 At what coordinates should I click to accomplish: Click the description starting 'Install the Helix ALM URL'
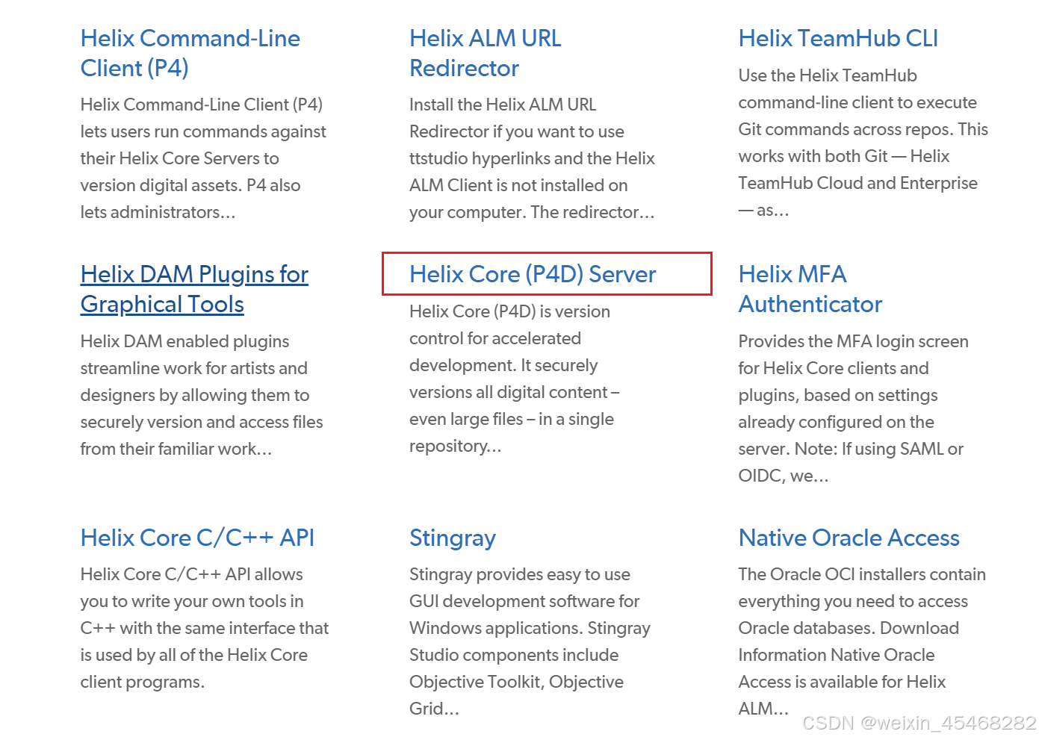point(532,158)
